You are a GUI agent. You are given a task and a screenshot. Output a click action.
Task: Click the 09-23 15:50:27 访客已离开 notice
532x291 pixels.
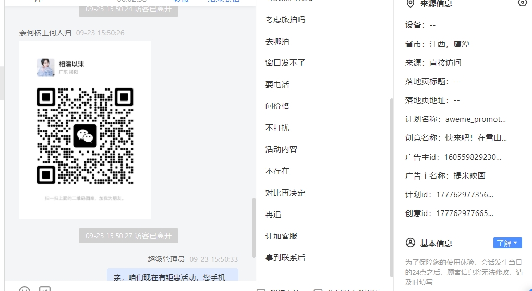[x=128, y=236]
